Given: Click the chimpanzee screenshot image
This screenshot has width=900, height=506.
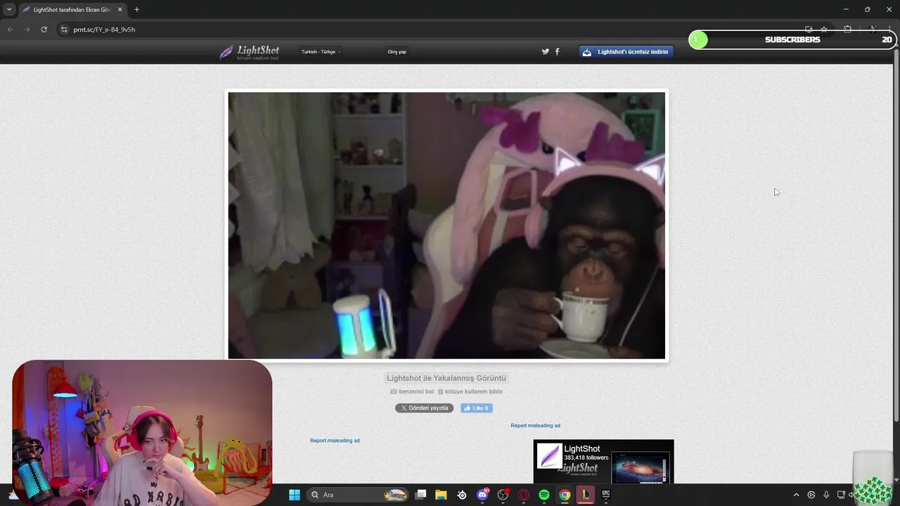Looking at the screenshot, I should (446, 226).
